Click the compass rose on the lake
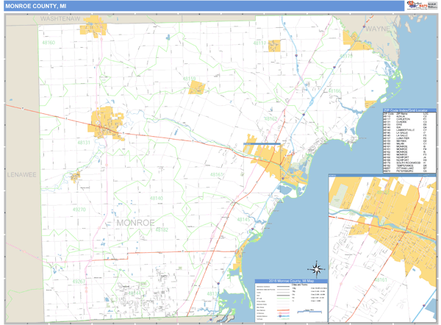The image size is (441, 325). coord(316,268)
